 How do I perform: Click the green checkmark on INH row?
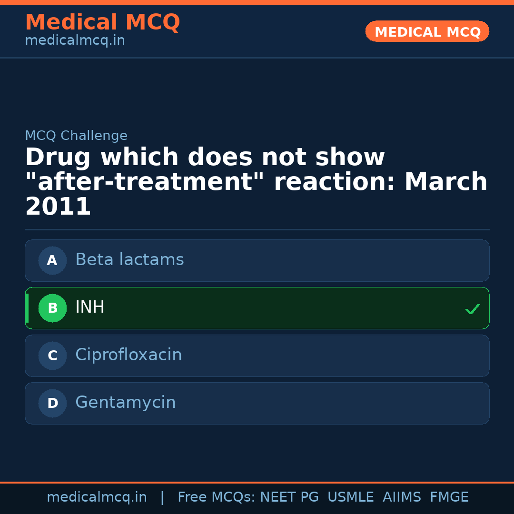coord(472,309)
